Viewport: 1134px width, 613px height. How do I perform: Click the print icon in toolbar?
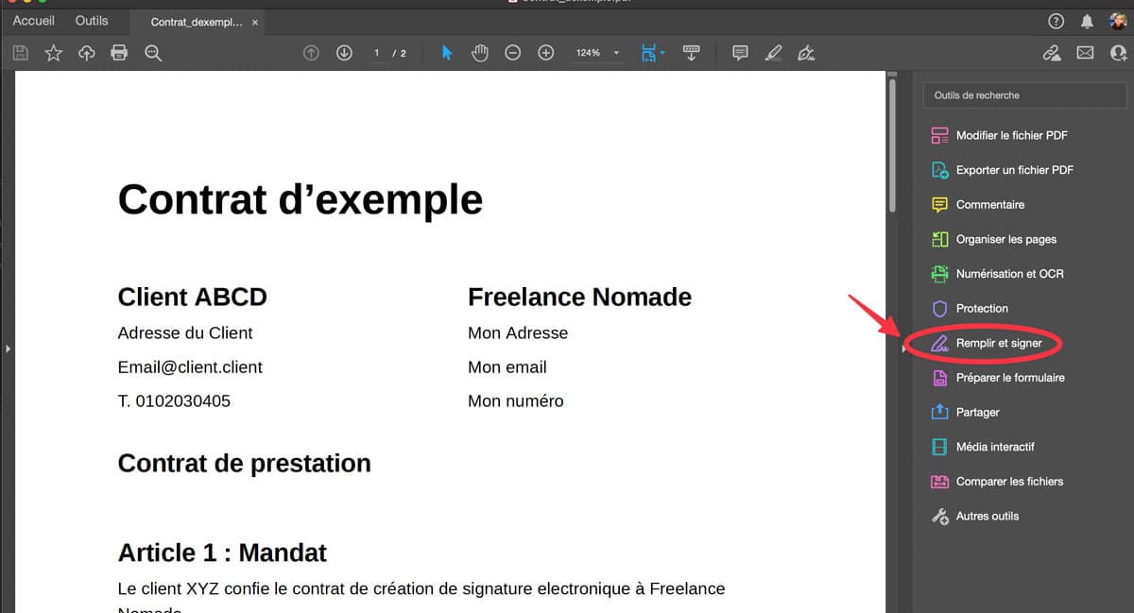pos(119,53)
